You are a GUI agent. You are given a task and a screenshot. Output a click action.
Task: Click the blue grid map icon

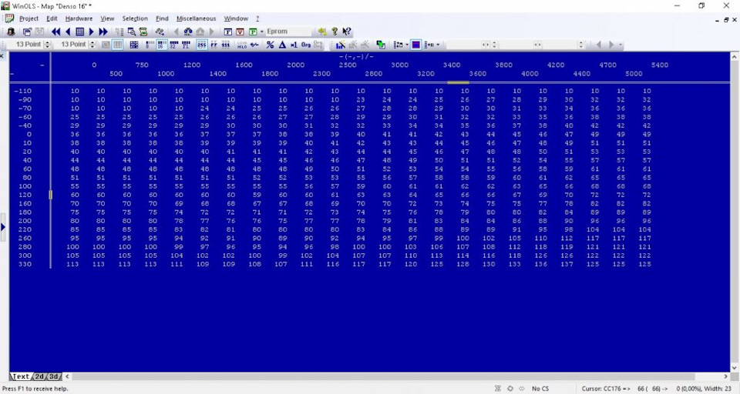pyautogui.click(x=79, y=32)
